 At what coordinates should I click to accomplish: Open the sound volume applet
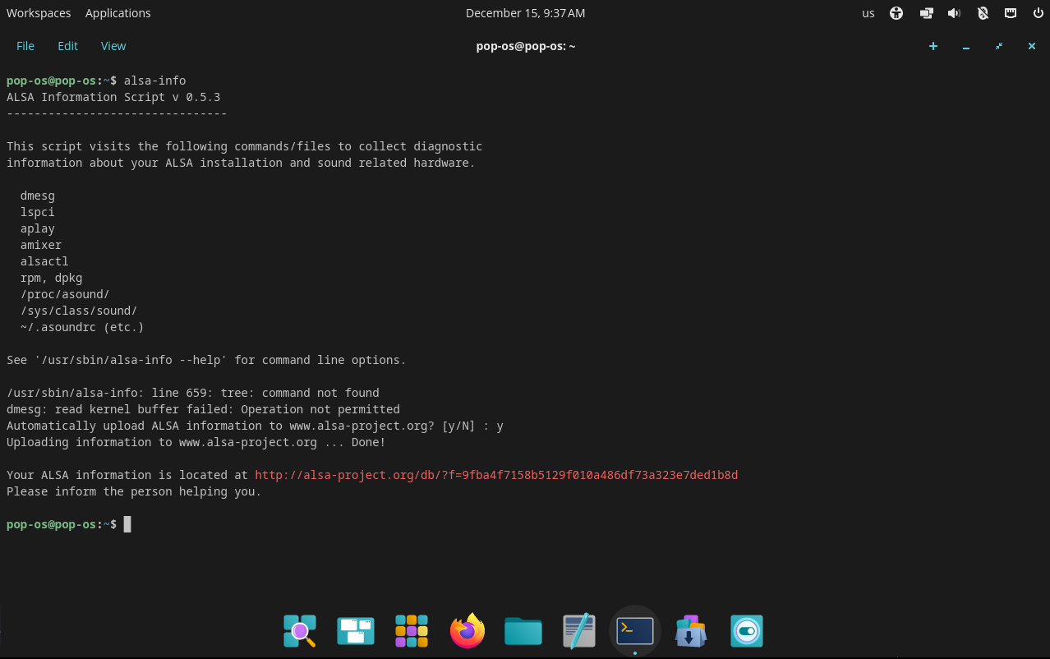954,13
